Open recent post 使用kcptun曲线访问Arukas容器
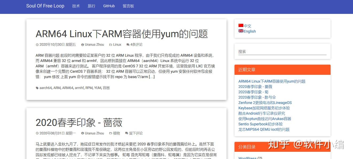353x159 pixels. click(265, 119)
